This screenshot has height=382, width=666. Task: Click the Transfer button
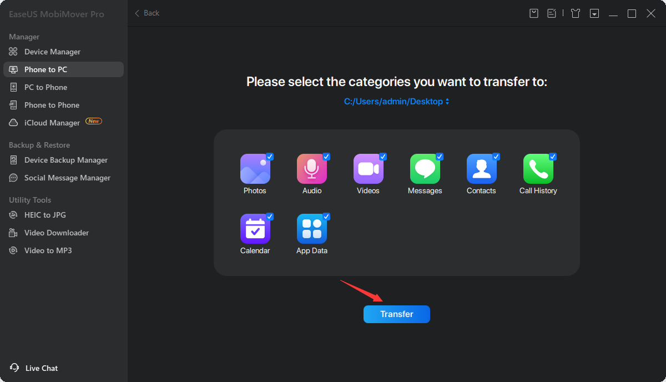(x=397, y=314)
